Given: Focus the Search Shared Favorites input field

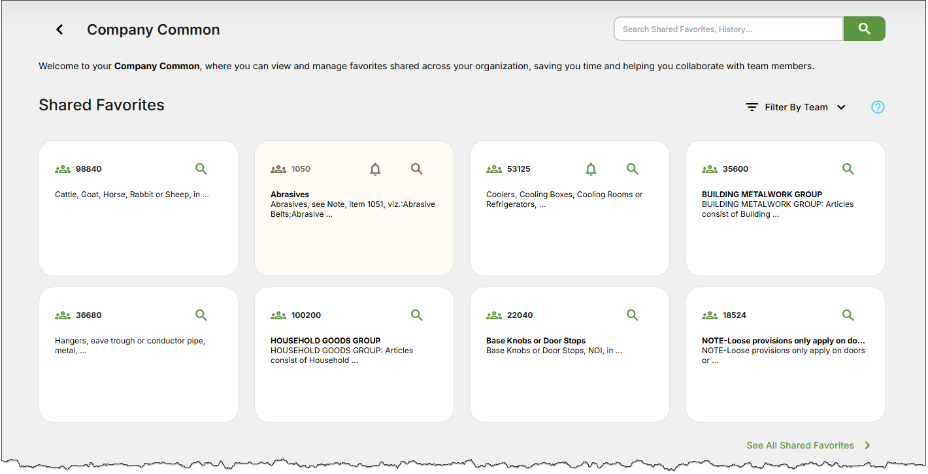Looking at the screenshot, I should point(728,29).
